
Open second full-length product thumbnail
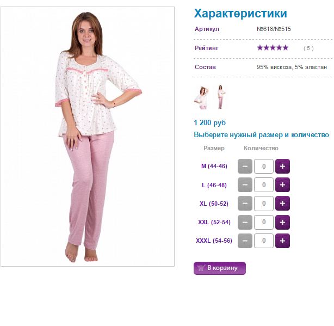220,97
